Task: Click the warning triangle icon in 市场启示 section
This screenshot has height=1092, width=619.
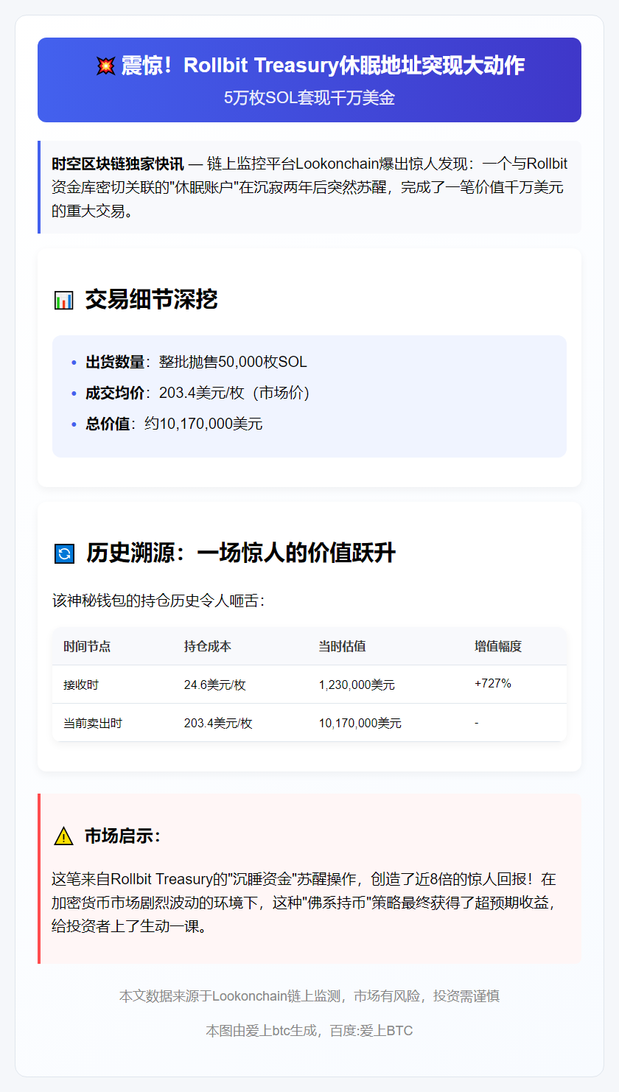Action: pyautogui.click(x=64, y=836)
